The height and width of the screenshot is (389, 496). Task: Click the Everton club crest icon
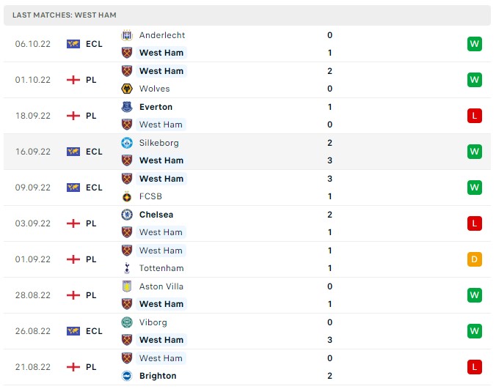pyautogui.click(x=126, y=107)
